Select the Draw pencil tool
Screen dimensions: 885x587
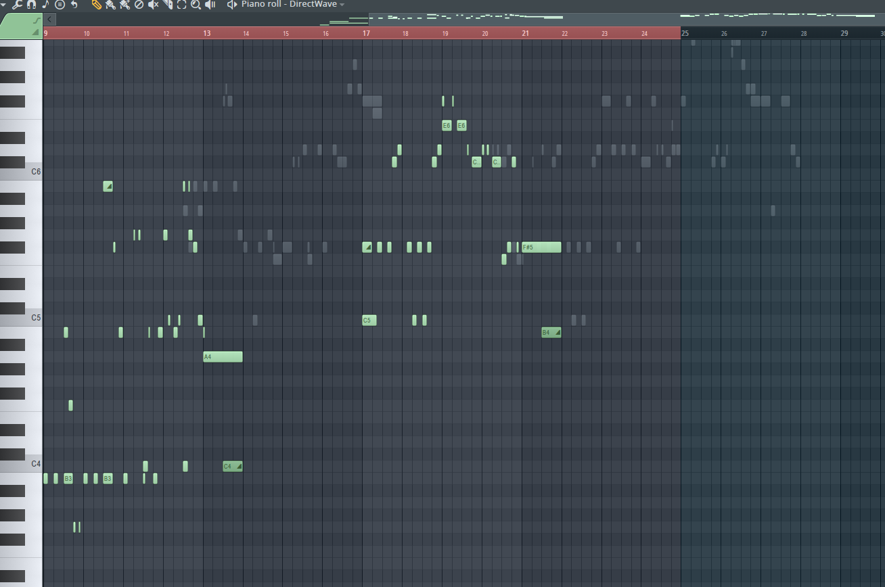(x=96, y=5)
